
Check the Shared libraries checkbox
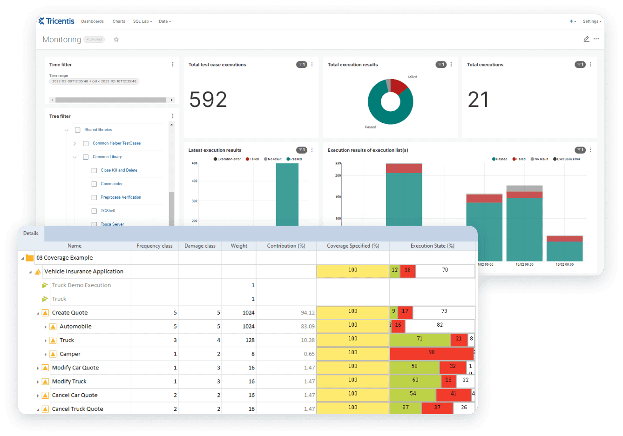click(78, 130)
